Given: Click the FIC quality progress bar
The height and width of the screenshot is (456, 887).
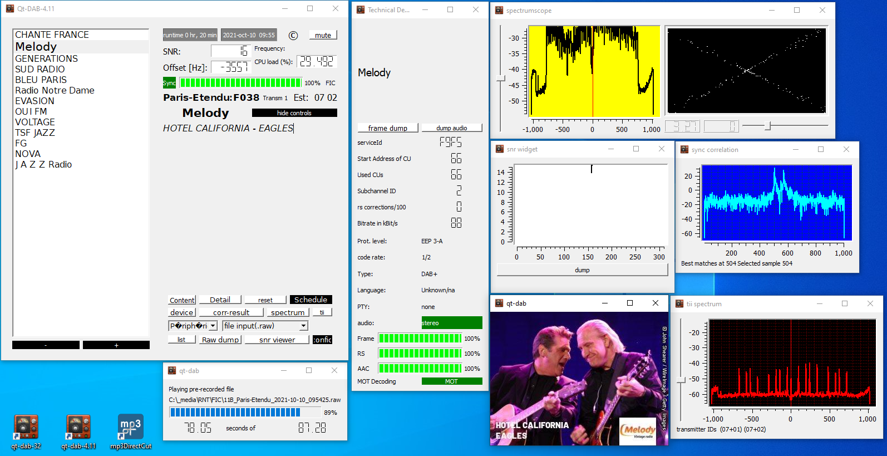Looking at the screenshot, I should point(240,83).
